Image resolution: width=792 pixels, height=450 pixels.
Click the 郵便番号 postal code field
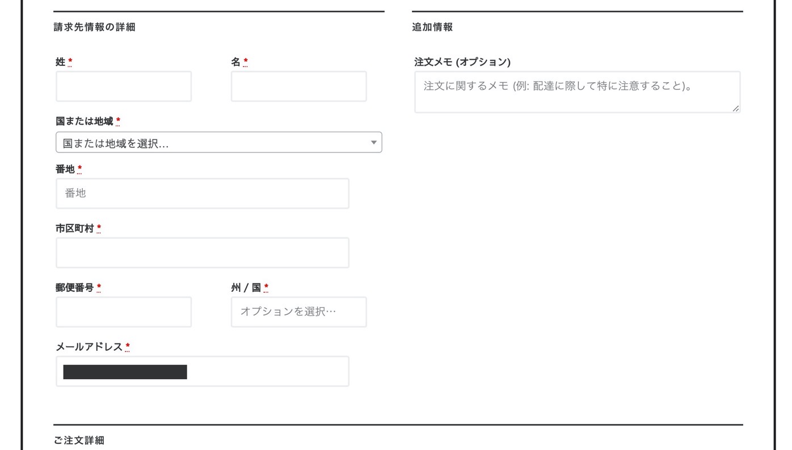coord(124,312)
